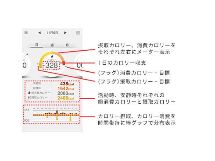Screen dimensions: 215x161
Task: Go to next day arrow
Action: click(65, 33)
